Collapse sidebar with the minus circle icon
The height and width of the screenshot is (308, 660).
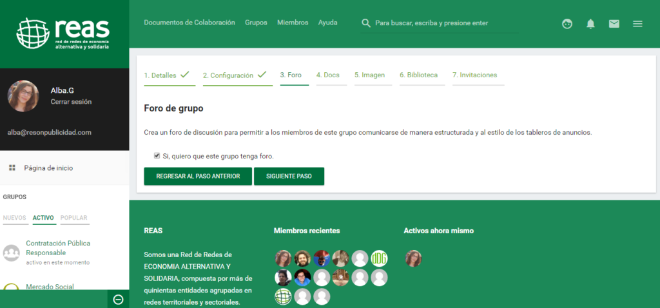point(118,299)
